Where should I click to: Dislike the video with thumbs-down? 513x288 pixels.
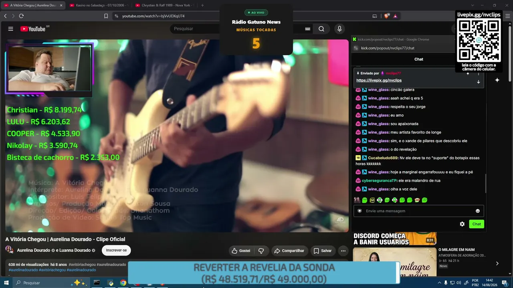pos(261,251)
